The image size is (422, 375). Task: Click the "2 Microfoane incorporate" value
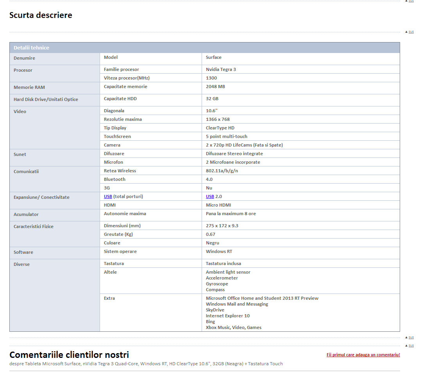pyautogui.click(x=233, y=162)
